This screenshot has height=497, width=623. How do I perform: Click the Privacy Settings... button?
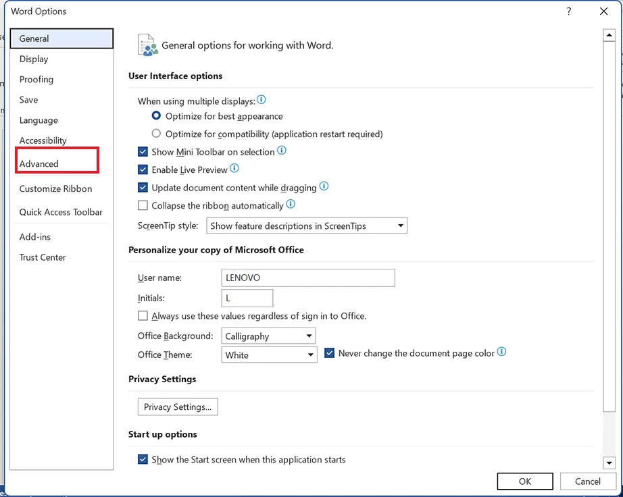point(178,407)
